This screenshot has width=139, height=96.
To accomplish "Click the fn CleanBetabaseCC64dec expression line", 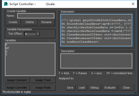I will [96, 38].
